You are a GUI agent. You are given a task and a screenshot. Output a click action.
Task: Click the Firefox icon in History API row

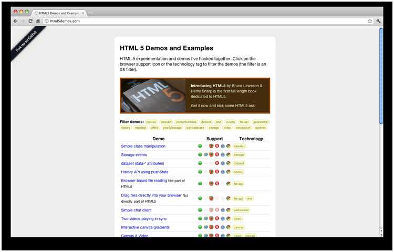coord(211,172)
